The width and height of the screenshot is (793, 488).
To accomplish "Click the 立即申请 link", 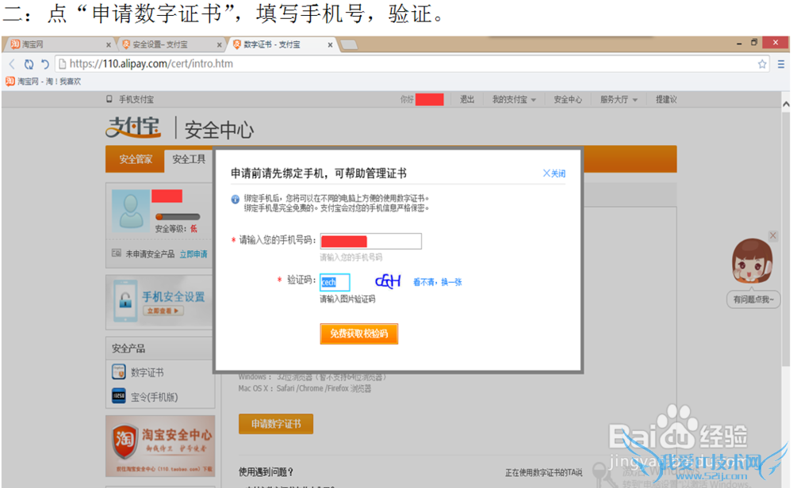I will pos(193,254).
